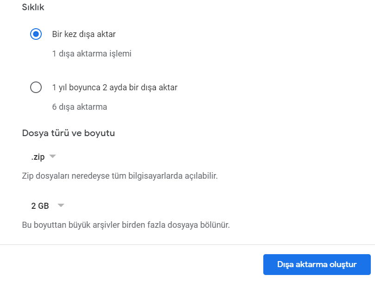This screenshot has width=375, height=281.
Task: Select the "1 yıl boyunca 2 ayda bir" radio button
Action: click(36, 87)
